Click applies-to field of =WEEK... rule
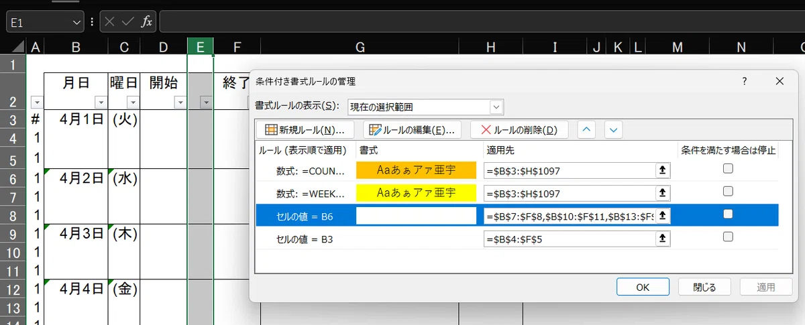 [x=570, y=194]
